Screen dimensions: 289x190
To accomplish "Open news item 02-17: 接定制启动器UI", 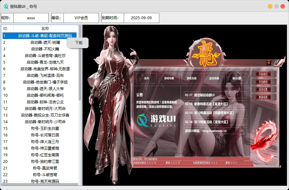I will click(215, 95).
